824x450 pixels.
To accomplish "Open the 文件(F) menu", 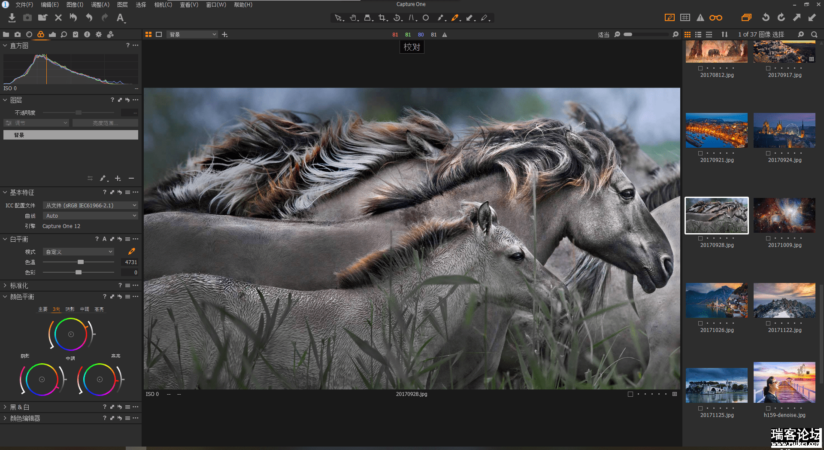I will (24, 5).
